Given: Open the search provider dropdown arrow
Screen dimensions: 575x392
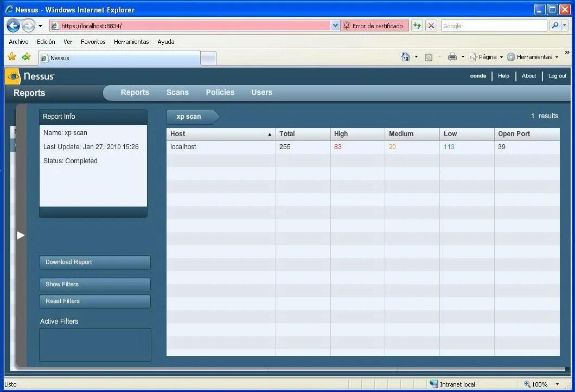Looking at the screenshot, I should pos(564,25).
